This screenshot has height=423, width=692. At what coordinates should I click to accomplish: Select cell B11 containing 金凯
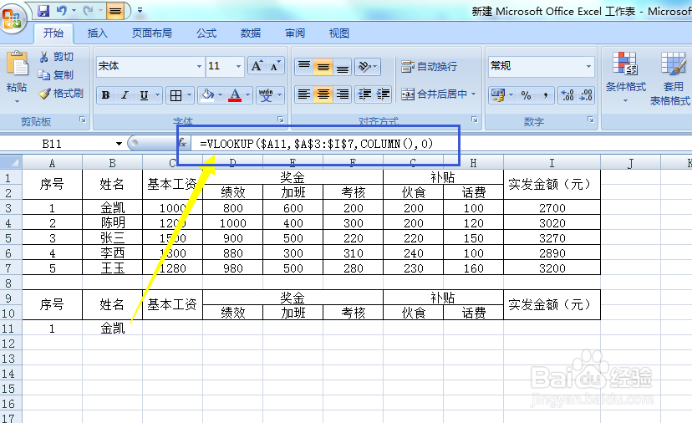coord(113,328)
